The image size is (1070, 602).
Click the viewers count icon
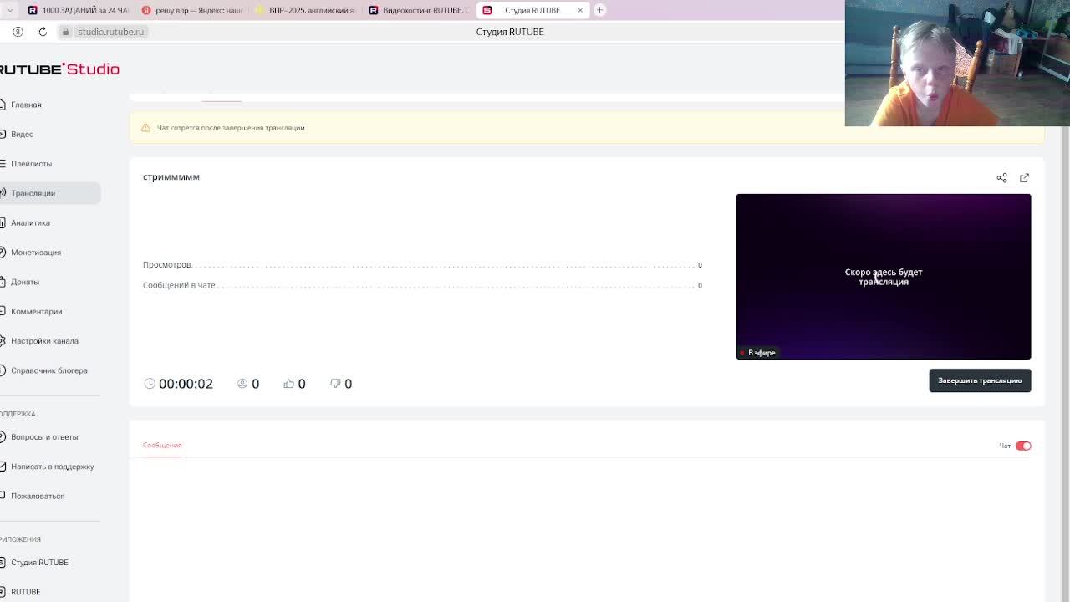pyautogui.click(x=242, y=383)
